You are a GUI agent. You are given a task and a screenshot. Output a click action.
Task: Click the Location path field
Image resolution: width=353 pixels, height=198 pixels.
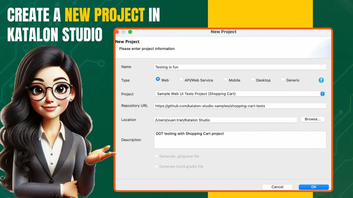(226, 120)
